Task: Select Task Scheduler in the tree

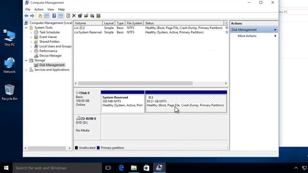Action: 50,32
